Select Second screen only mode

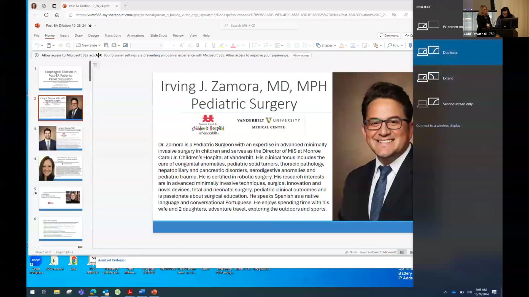[457, 104]
